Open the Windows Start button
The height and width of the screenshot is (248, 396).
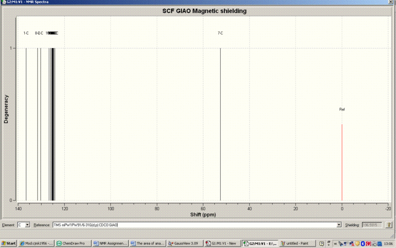(8, 244)
